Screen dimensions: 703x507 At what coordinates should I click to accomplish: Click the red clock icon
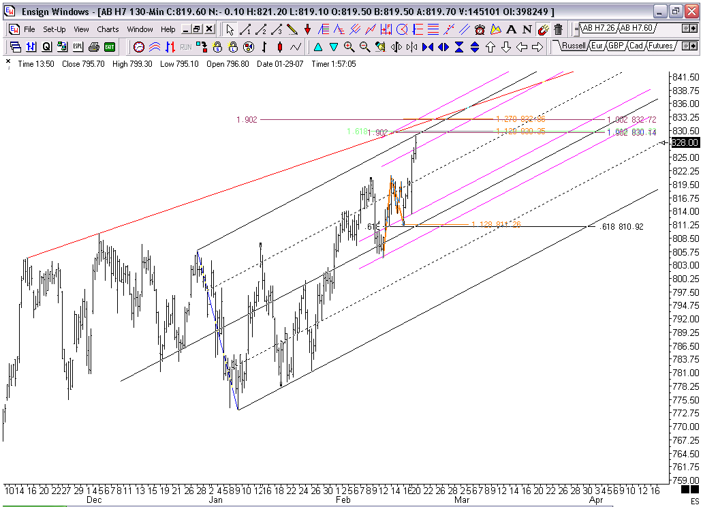[139, 46]
